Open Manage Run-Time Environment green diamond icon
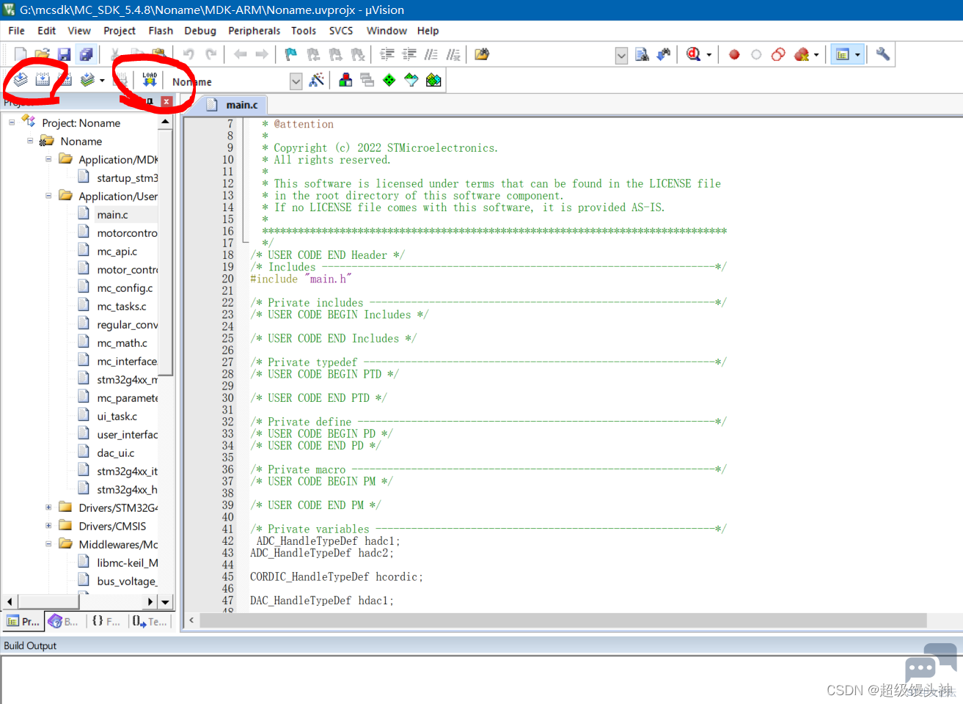Viewport: 963px width, 704px height. pos(389,80)
